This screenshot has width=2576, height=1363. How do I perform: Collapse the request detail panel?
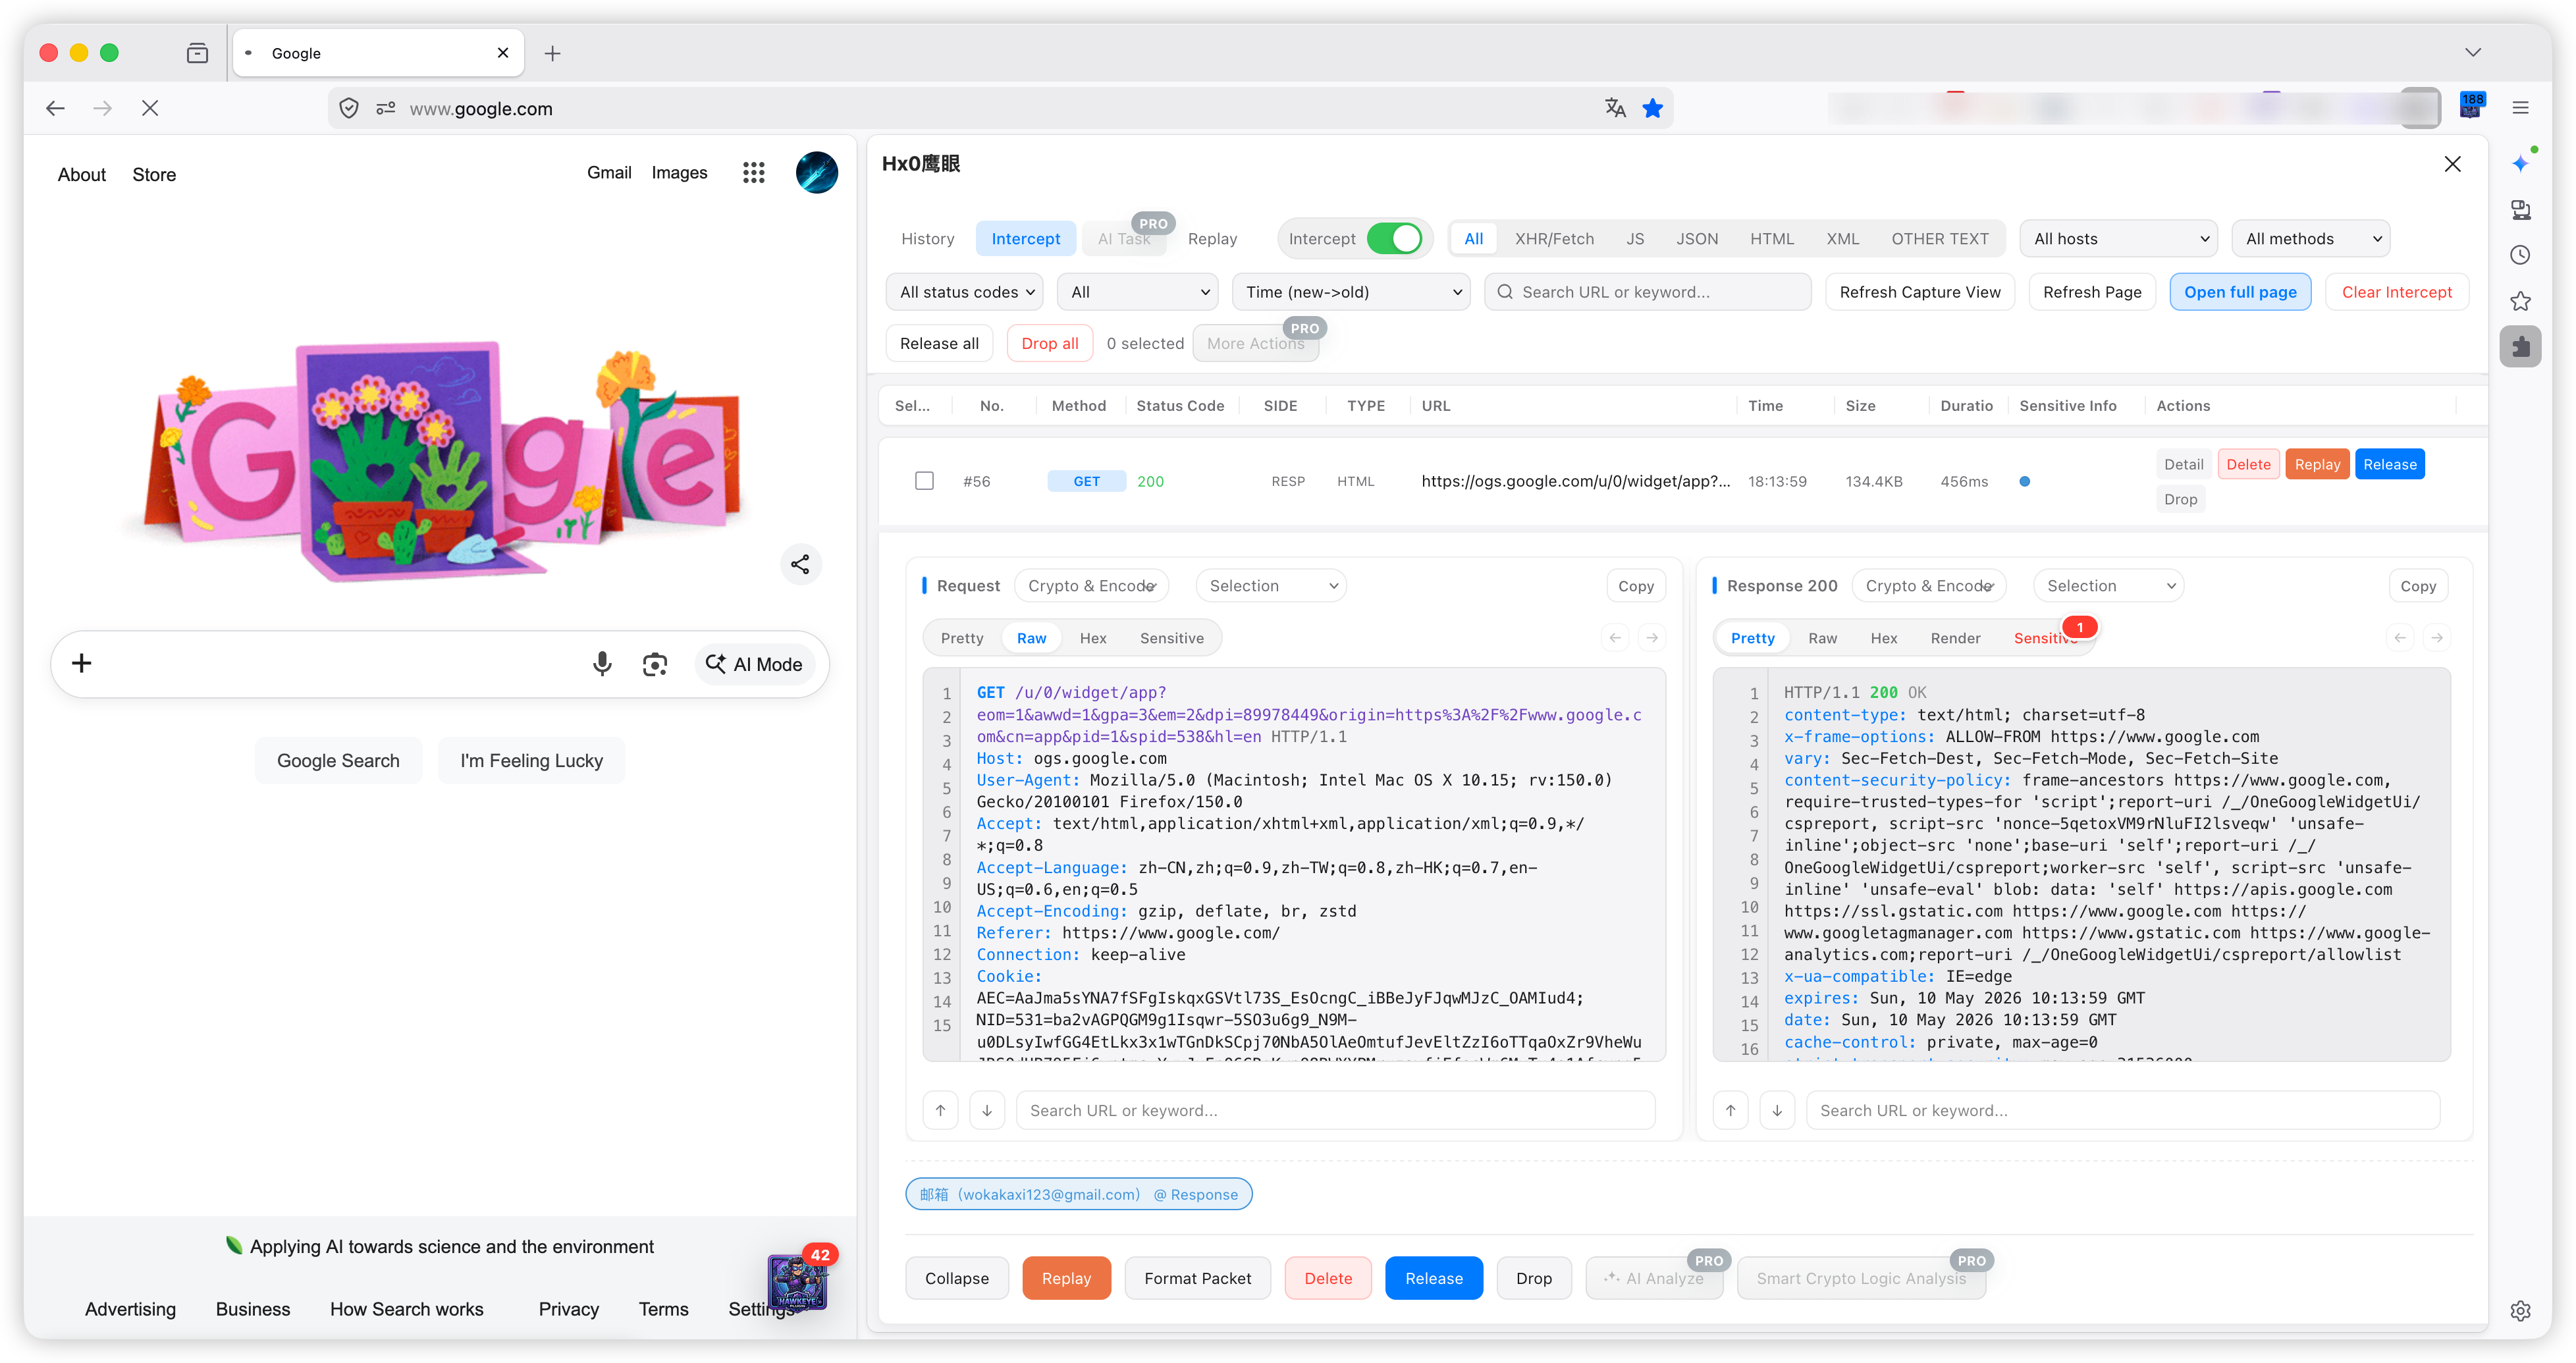coord(956,1278)
